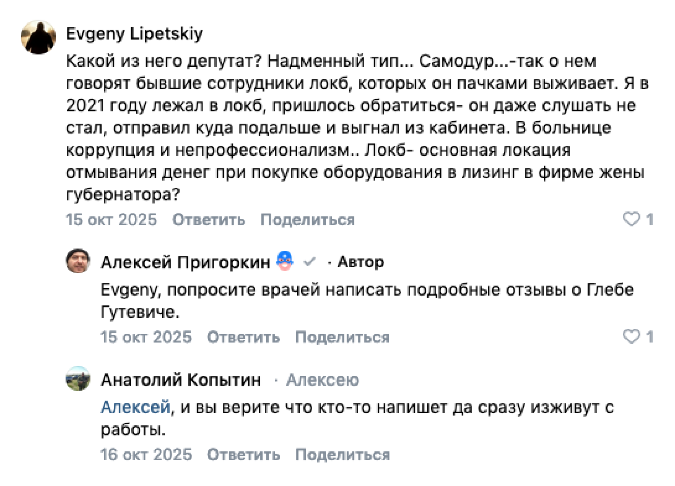Click the verification checkmark next to Алексей Пригоркин

309,262
